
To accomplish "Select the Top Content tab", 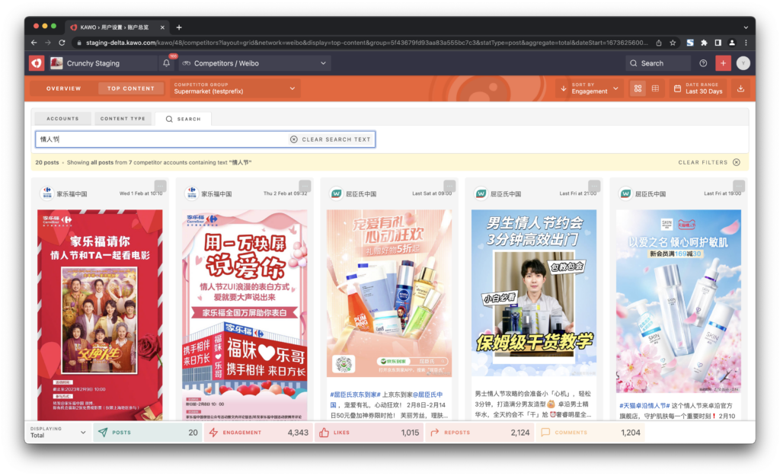I will point(131,88).
